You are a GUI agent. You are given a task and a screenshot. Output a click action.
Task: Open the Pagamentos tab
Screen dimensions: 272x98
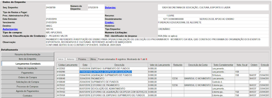[28, 73]
